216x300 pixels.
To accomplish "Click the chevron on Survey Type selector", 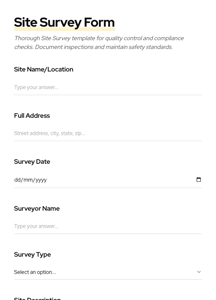I will (x=199, y=272).
